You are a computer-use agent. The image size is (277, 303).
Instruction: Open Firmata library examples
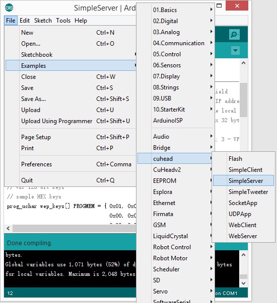point(175,214)
